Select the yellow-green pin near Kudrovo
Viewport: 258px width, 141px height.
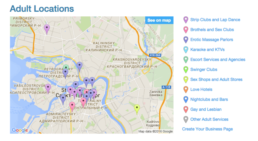pyautogui.click(x=137, y=109)
